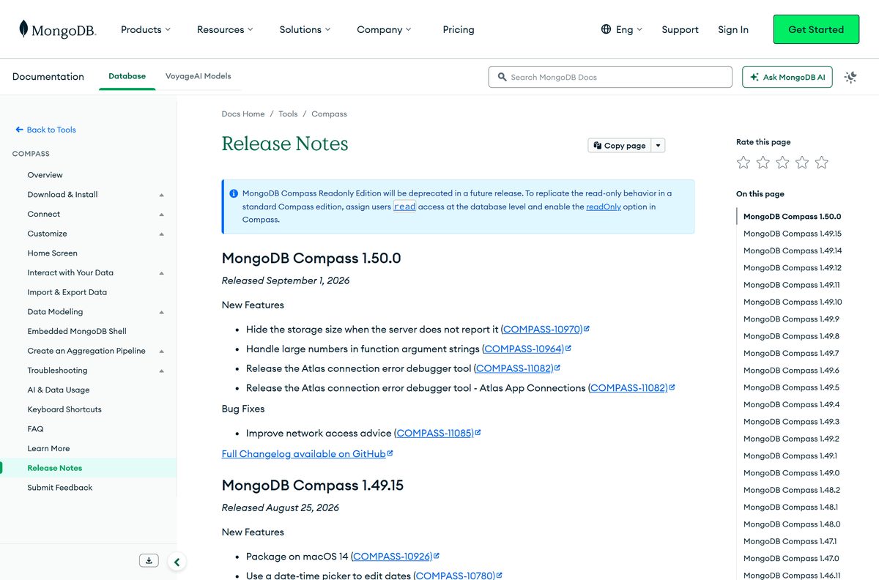
Task: Expand Create an Aggregation Pipeline section
Action: (x=162, y=351)
